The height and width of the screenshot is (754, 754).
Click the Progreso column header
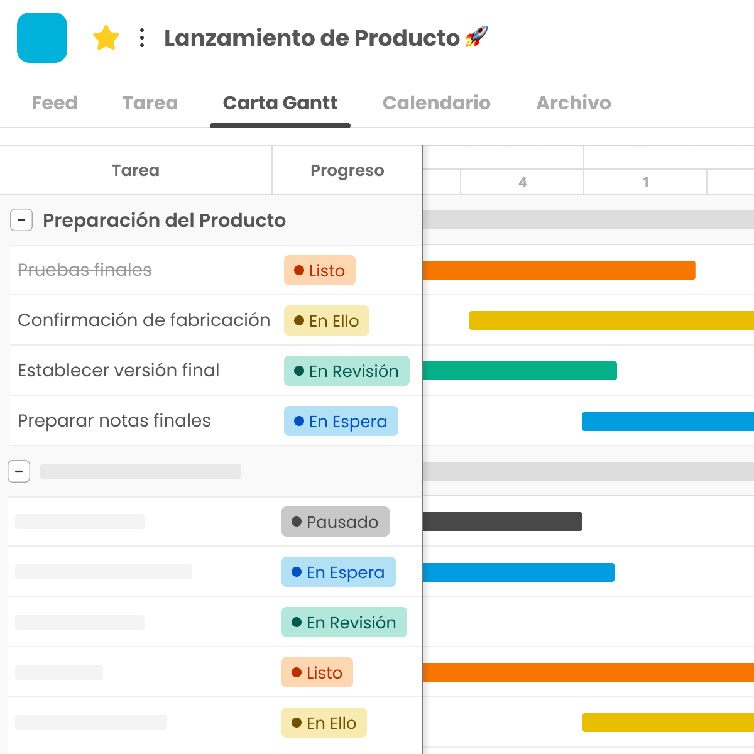[x=347, y=170]
